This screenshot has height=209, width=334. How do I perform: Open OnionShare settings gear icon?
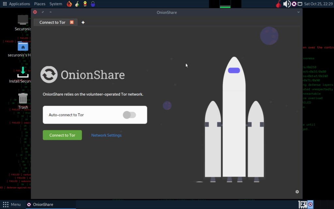297,192
